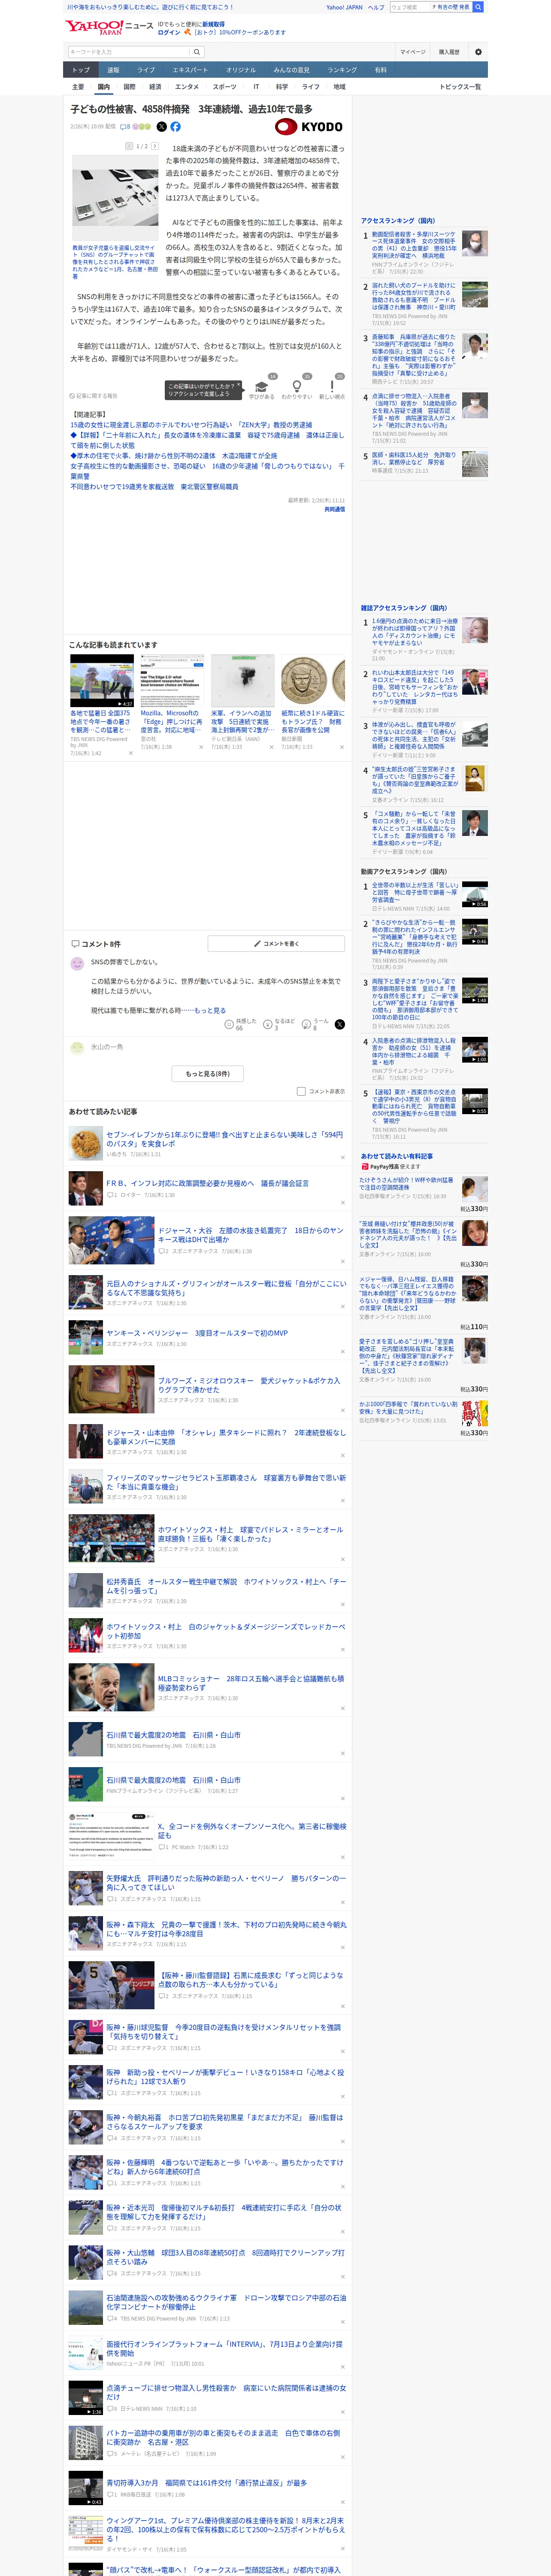Dismiss the 各地で猛暑日 recommended card
This screenshot has width=551, height=2576.
(x=130, y=753)
